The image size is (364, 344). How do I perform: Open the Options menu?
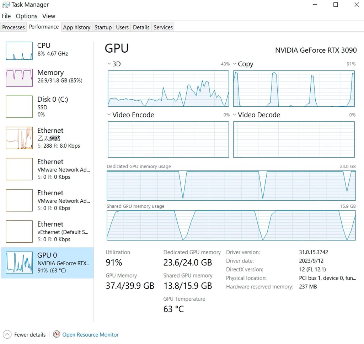(26, 16)
